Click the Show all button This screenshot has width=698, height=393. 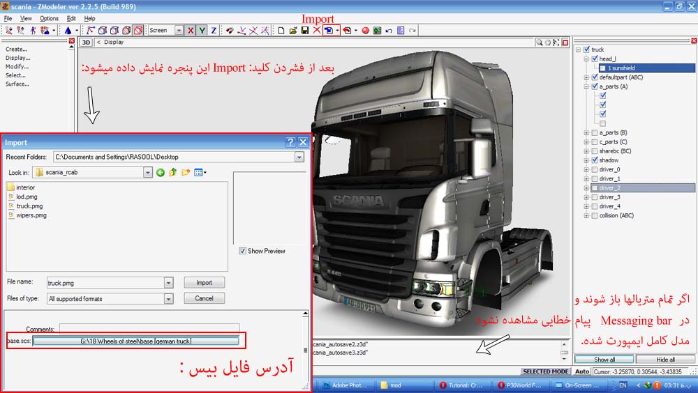pyautogui.click(x=604, y=360)
